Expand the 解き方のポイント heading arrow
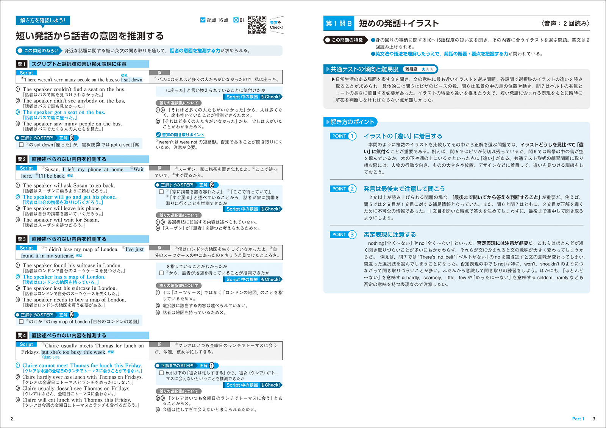 [328, 122]
